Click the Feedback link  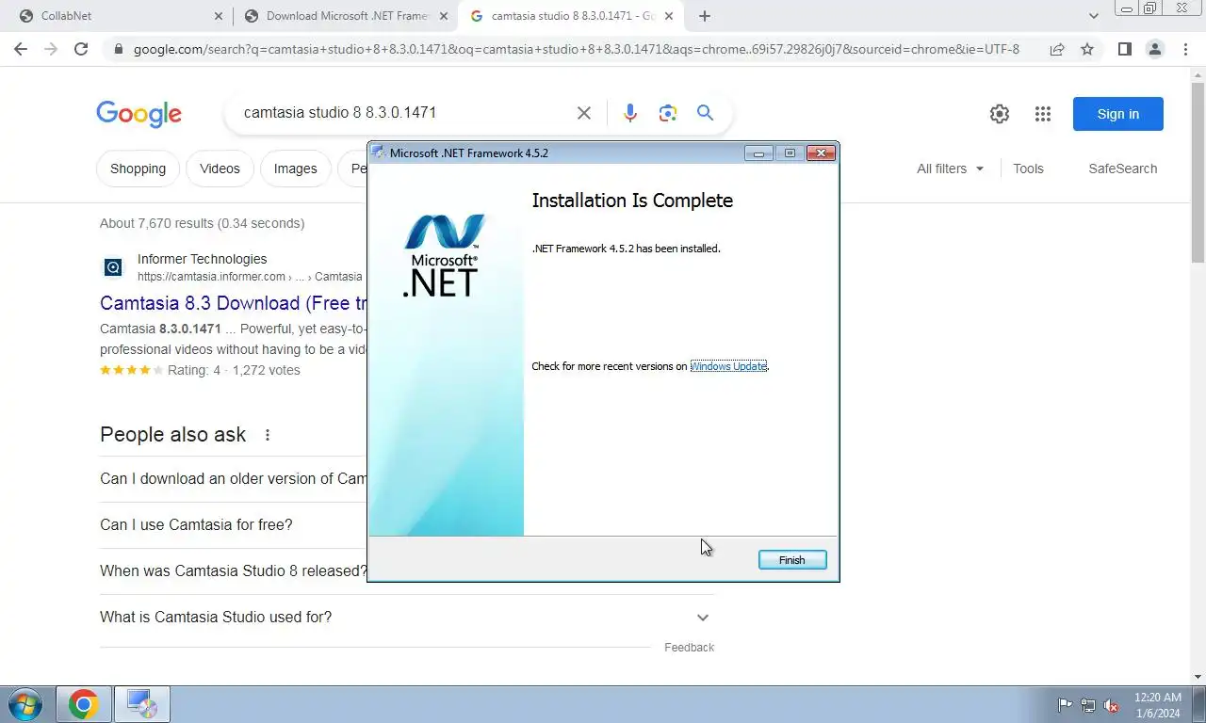(689, 648)
